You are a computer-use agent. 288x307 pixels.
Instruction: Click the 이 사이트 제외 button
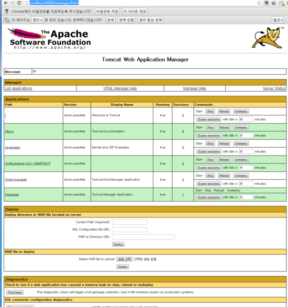[x=135, y=12]
